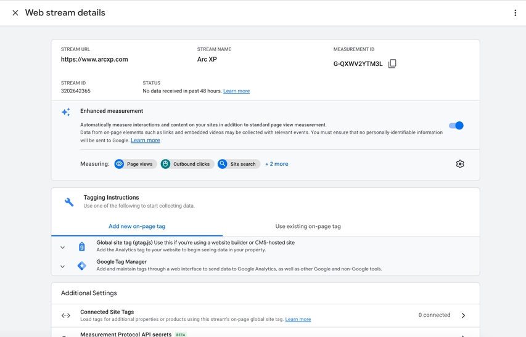Open the three-dot more options menu

[516, 13]
